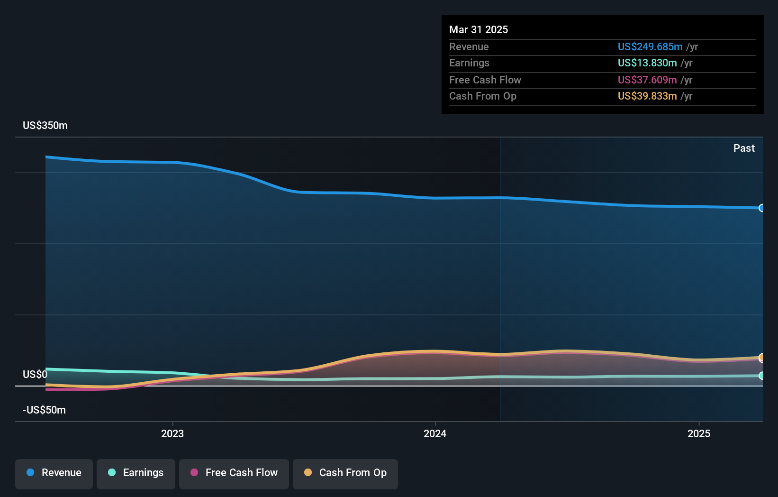
Task: Click the Revenue row label in tooltip
Action: point(469,46)
